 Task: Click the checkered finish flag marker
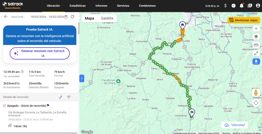tap(192, 113)
